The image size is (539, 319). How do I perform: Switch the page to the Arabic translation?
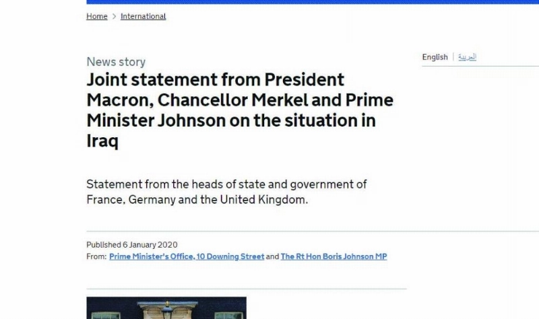tap(467, 57)
